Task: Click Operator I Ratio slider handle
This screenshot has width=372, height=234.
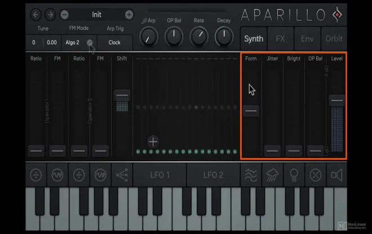Action: click(36, 151)
